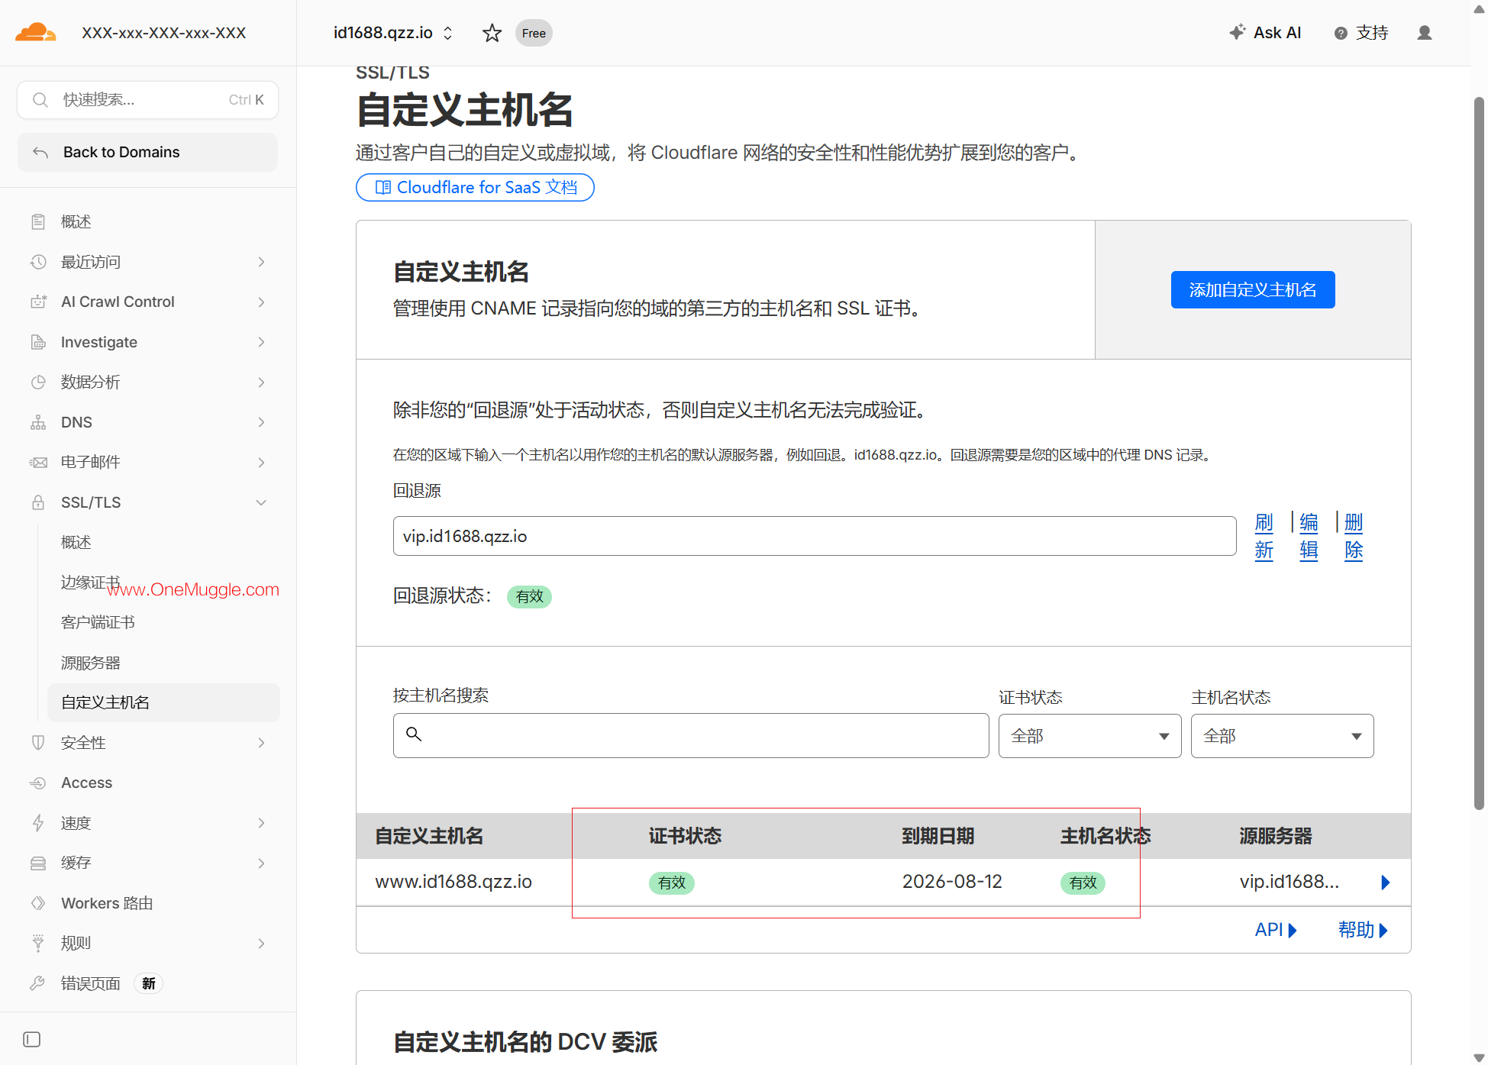Viewport: 1488px width, 1065px height.
Task: Click the 速度 lightning icon
Action: point(38,823)
